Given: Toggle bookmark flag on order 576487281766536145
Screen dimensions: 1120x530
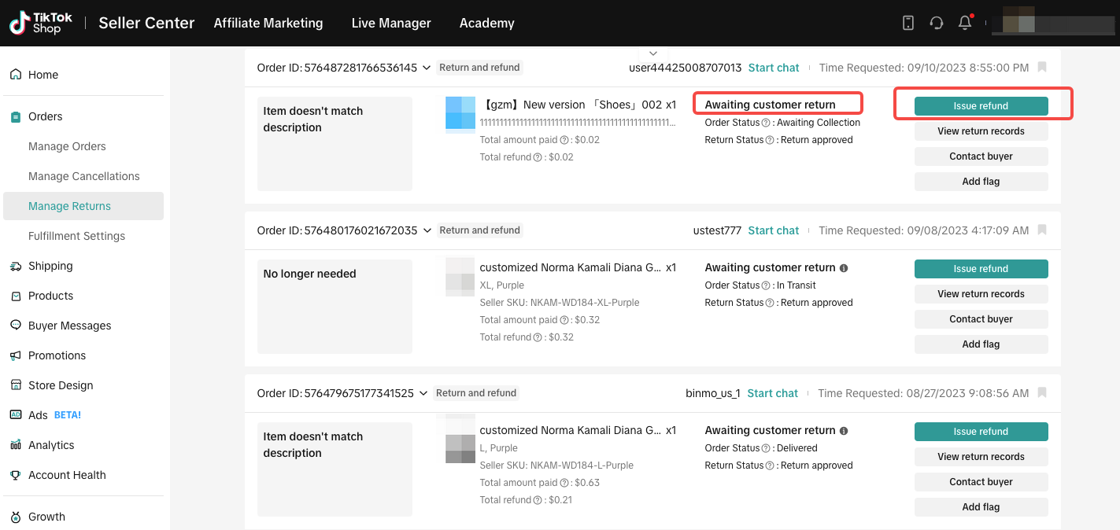Looking at the screenshot, I should point(1042,68).
